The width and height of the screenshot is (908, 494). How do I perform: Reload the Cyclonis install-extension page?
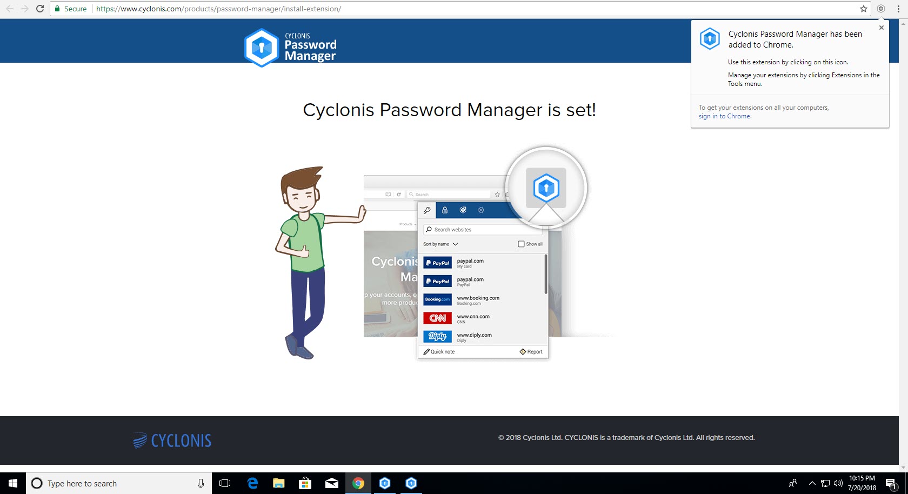39,9
